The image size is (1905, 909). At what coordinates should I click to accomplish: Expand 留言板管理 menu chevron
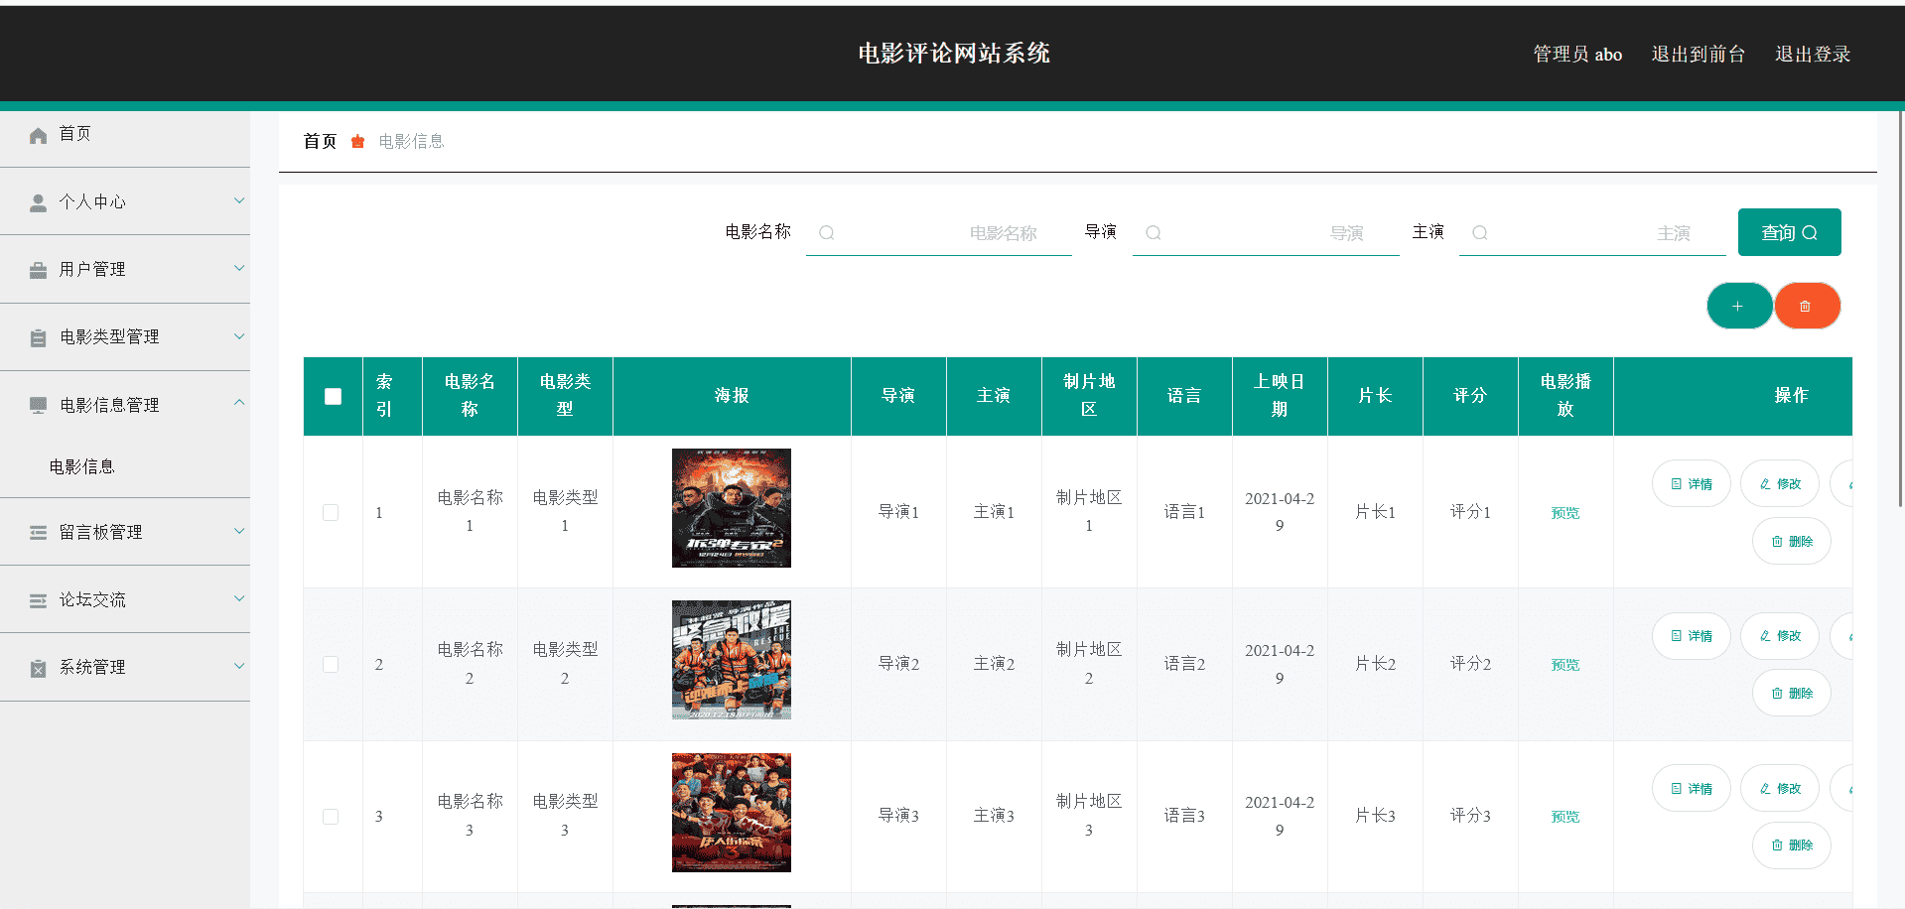click(239, 531)
